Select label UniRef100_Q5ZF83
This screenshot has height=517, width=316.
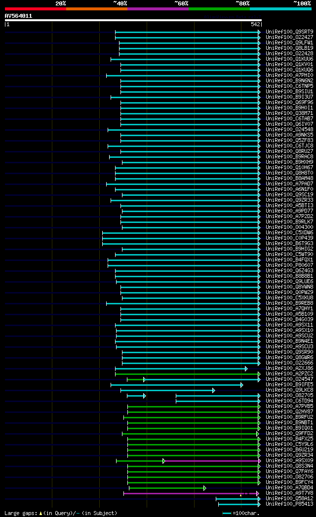pos(289,141)
